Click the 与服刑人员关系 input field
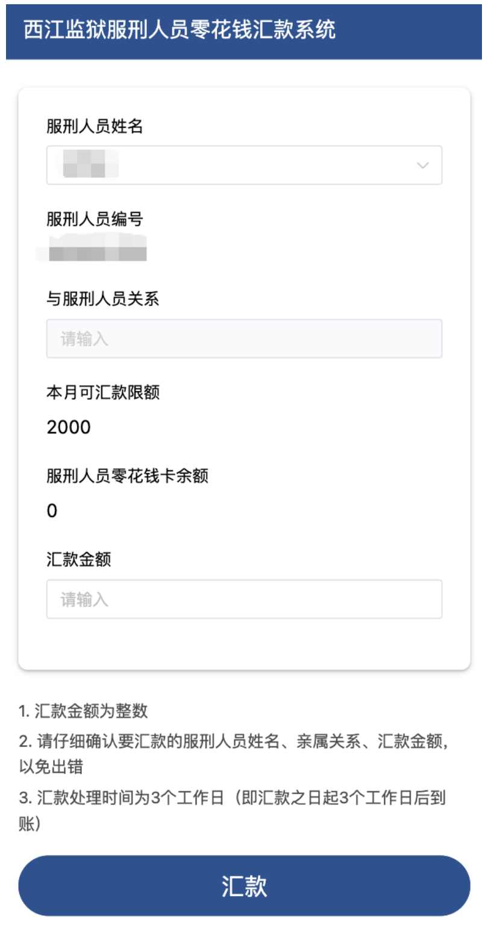488x925 pixels. coord(244,339)
